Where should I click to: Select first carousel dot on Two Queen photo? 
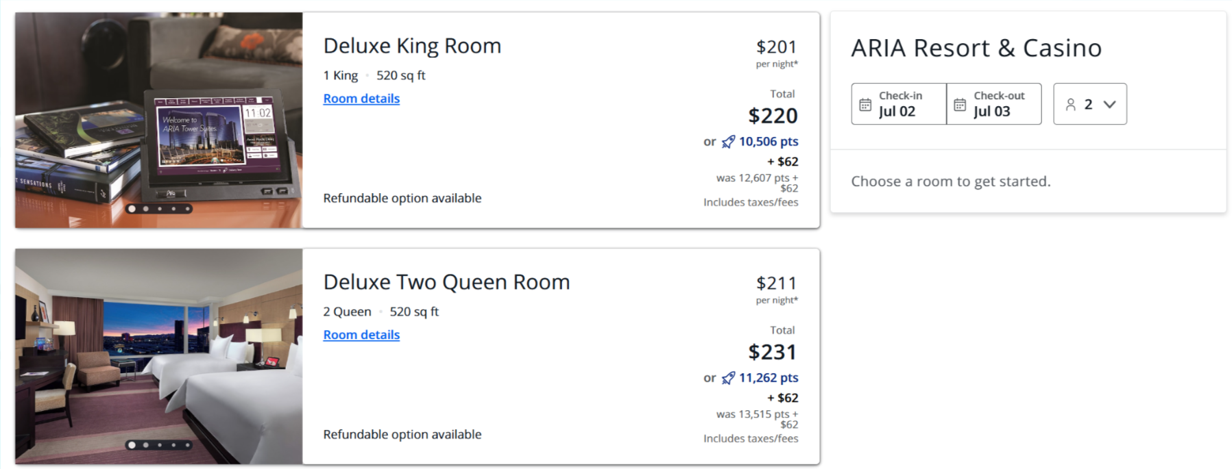[132, 445]
